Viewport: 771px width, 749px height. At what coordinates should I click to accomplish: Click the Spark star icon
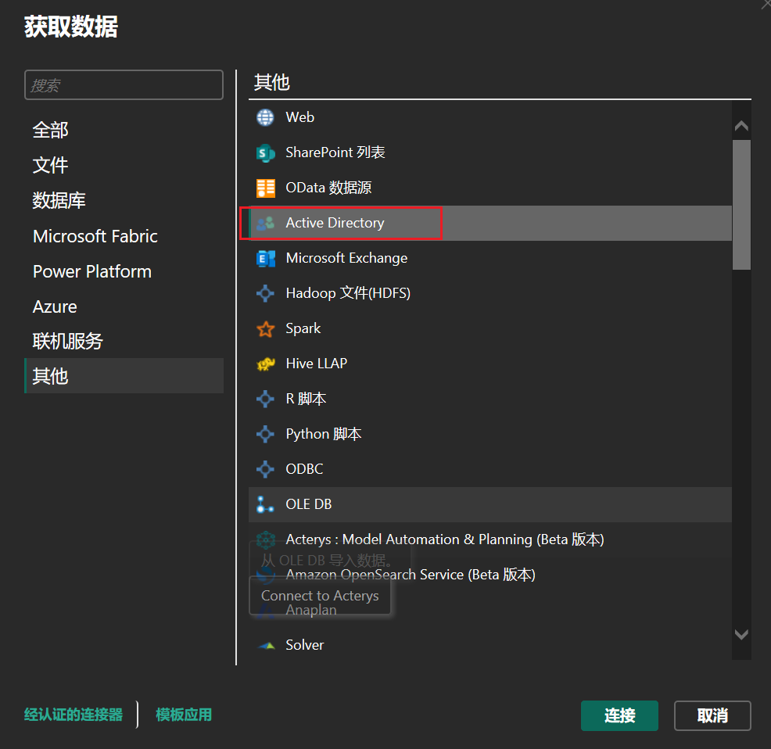266,328
